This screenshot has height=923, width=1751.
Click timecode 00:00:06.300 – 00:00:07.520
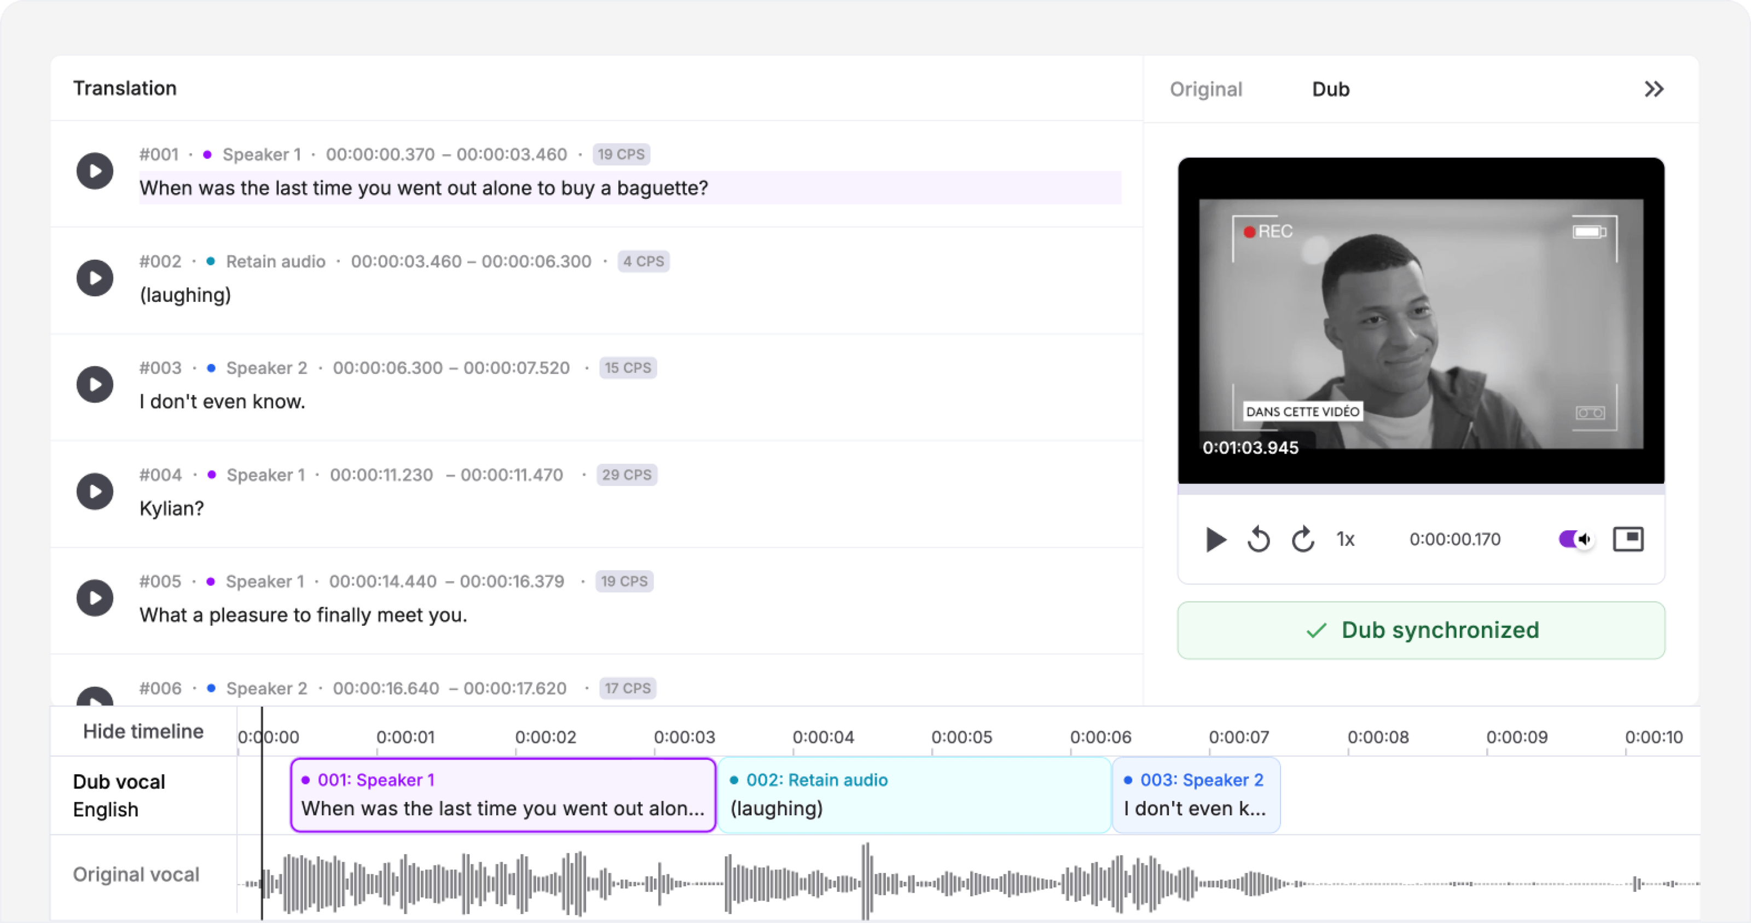click(x=451, y=368)
